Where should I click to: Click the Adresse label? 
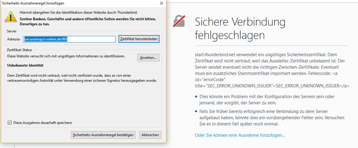[14, 39]
